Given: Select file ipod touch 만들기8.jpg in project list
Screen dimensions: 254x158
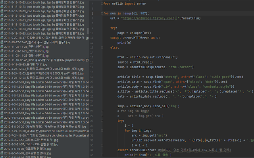Looking at the screenshot, I should (44, 33).
